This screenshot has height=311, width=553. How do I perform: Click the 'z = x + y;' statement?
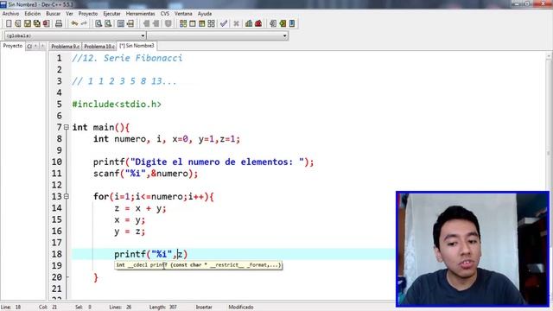pos(140,208)
